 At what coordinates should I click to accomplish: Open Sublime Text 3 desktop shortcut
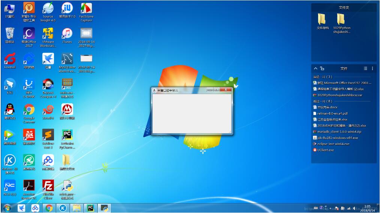pos(48,139)
